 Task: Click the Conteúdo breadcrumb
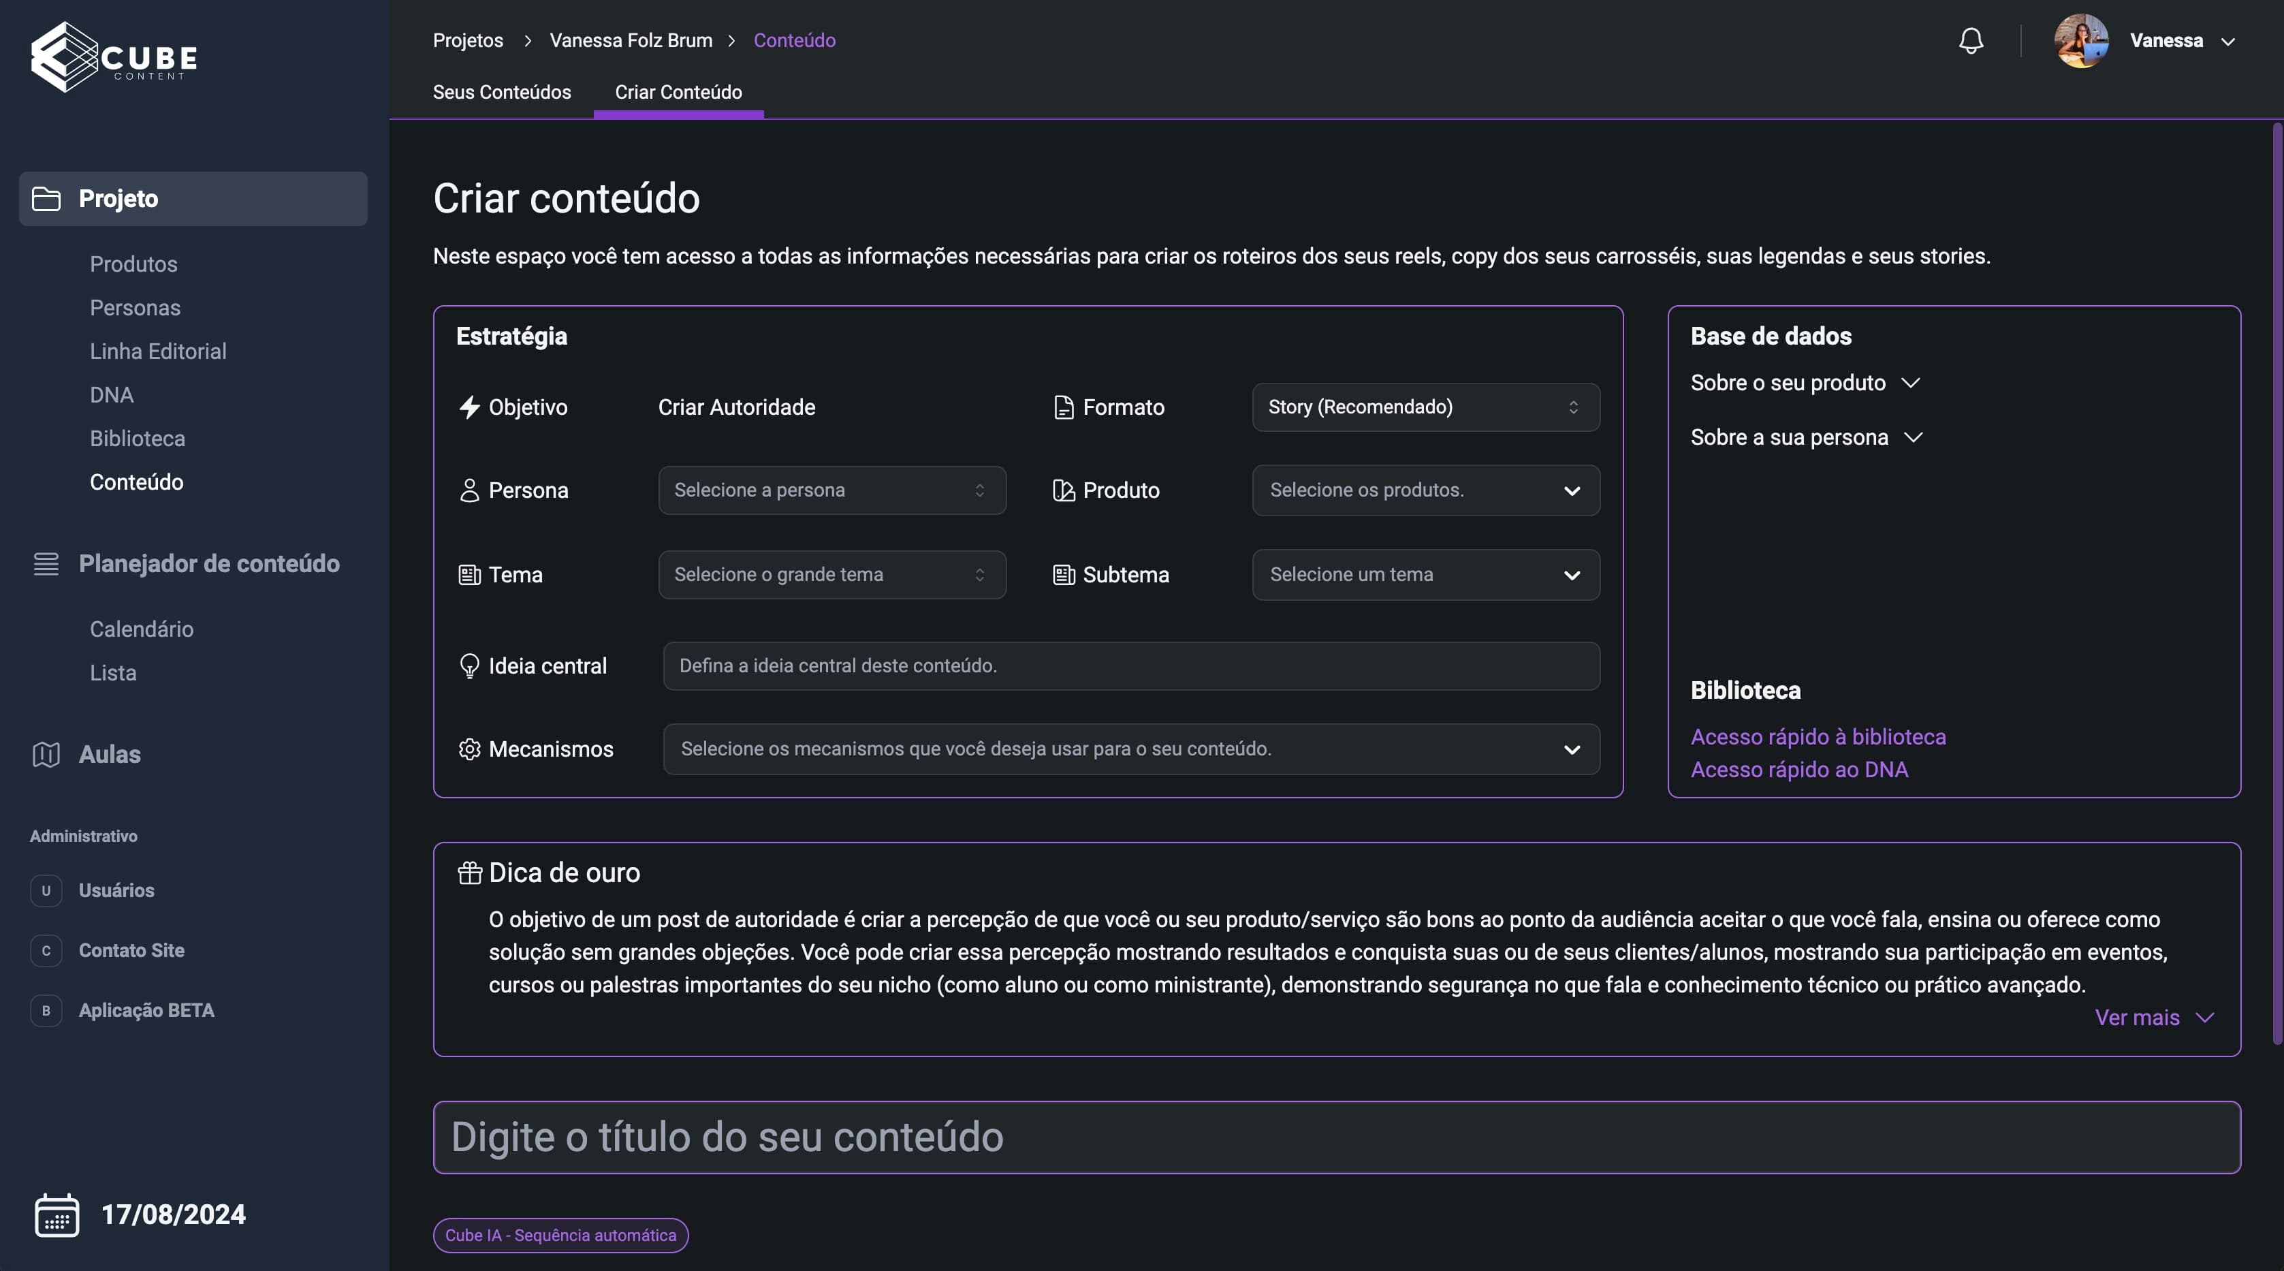click(x=795, y=41)
